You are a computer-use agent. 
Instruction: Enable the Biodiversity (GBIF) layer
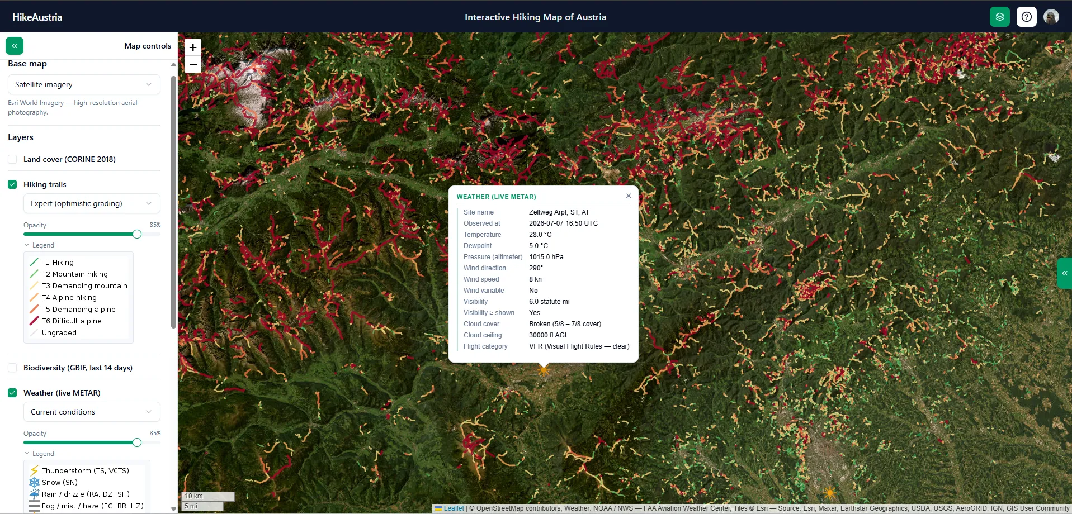point(12,368)
